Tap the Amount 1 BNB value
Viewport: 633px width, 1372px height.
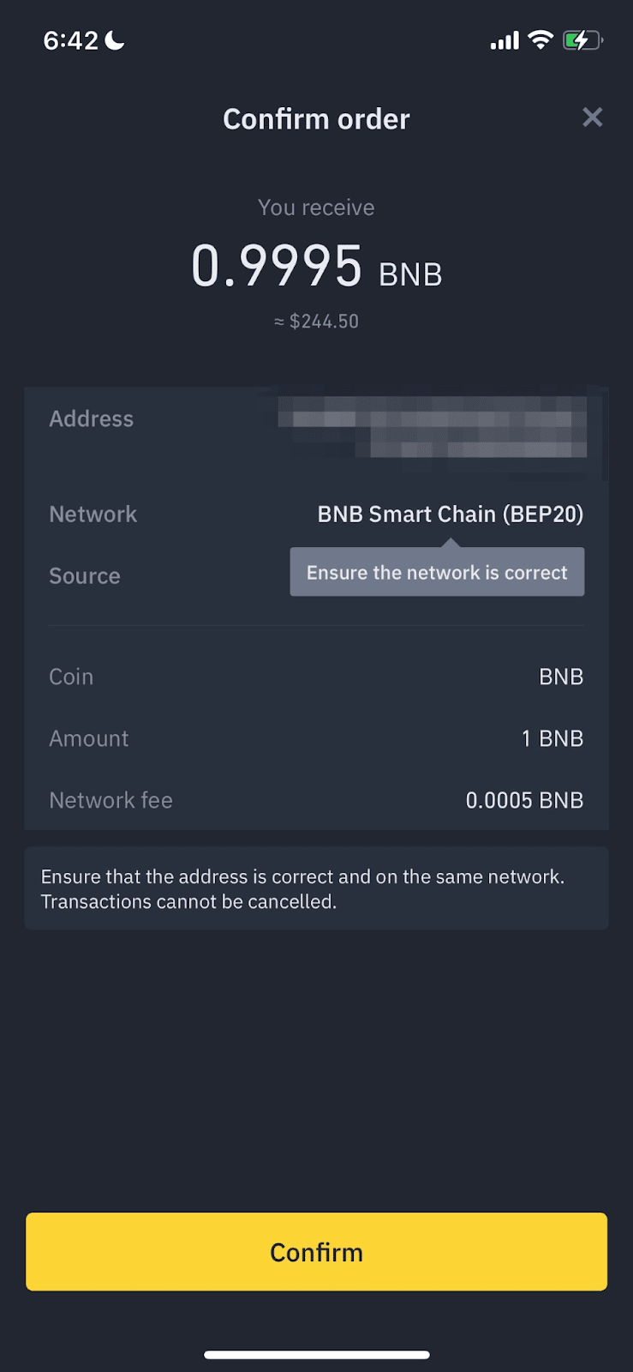click(552, 738)
